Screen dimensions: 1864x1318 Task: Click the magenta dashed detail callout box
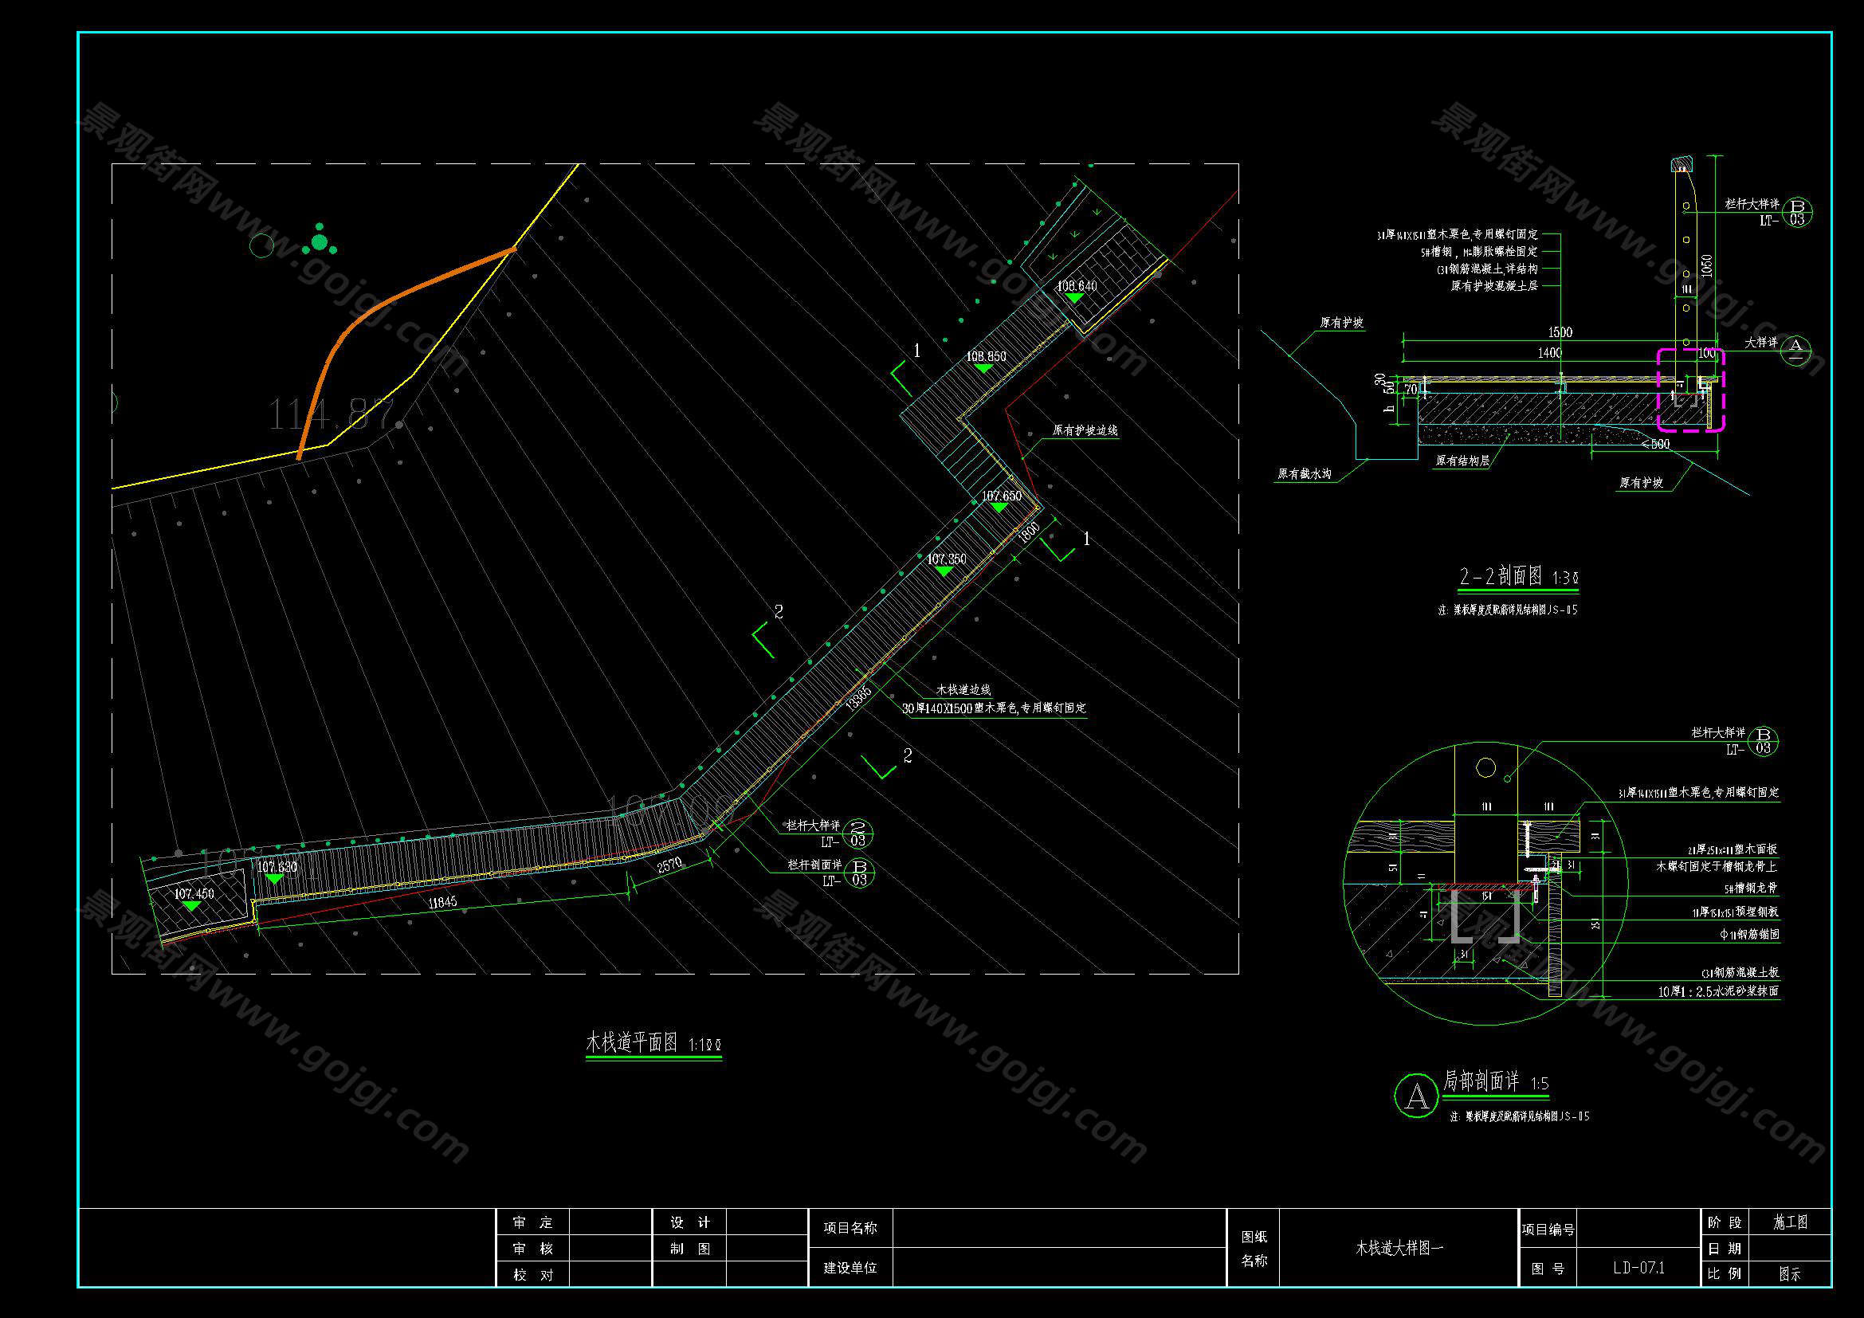tap(1690, 390)
